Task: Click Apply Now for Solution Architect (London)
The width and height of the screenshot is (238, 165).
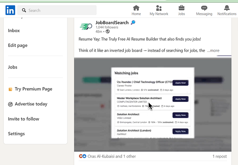Action: (x=180, y=131)
